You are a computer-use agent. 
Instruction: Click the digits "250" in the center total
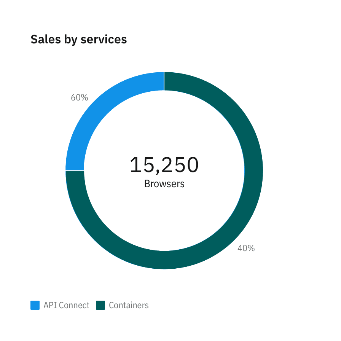(180, 165)
